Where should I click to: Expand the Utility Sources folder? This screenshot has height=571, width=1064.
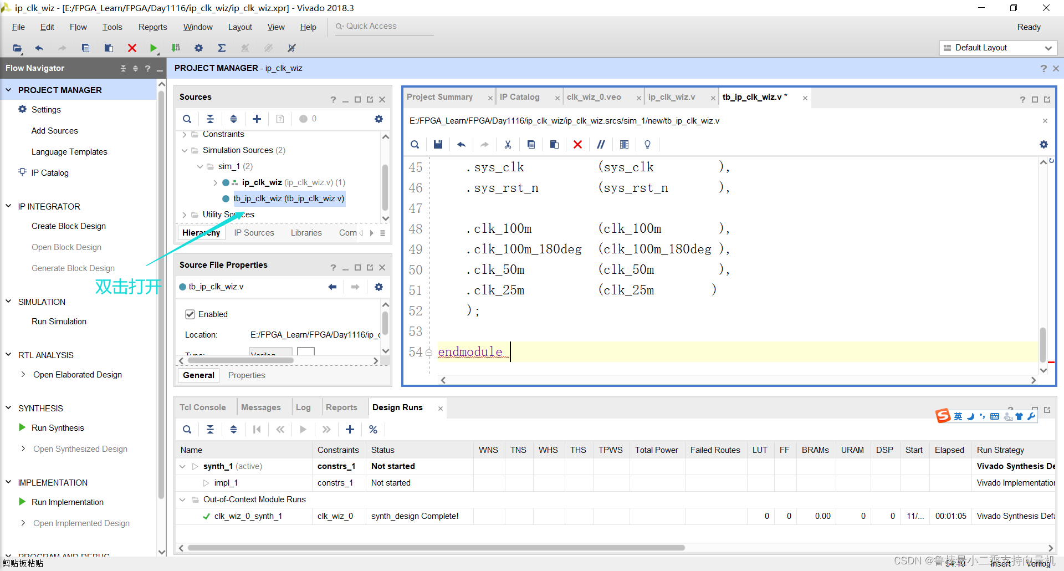[x=185, y=215]
